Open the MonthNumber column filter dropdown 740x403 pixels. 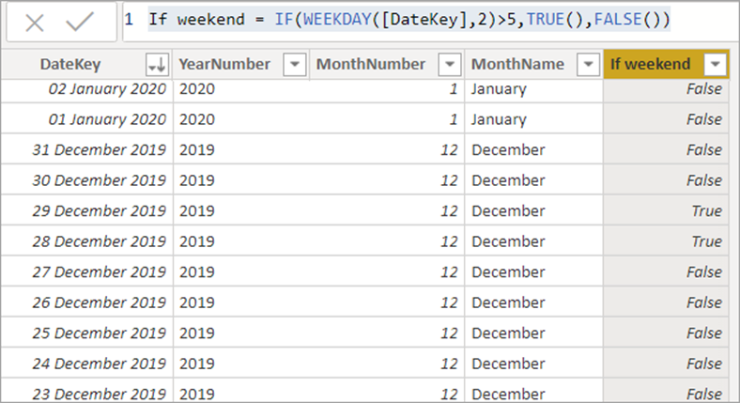point(449,64)
